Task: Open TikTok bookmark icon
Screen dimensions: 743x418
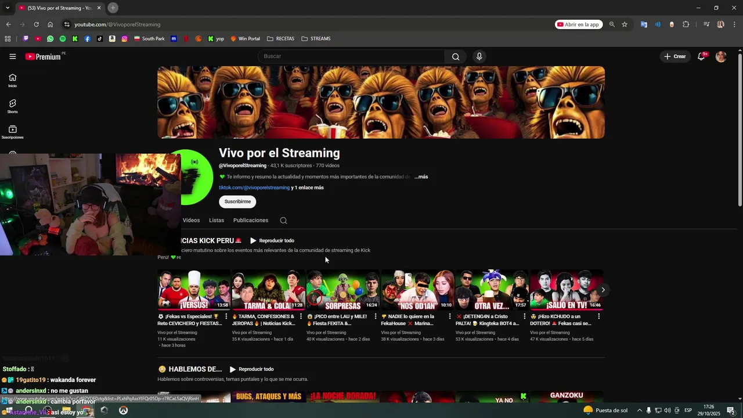Action: 100,39
